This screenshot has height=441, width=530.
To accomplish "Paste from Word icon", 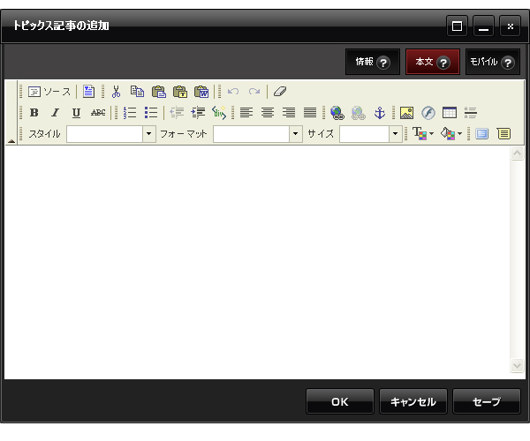I will [x=201, y=92].
